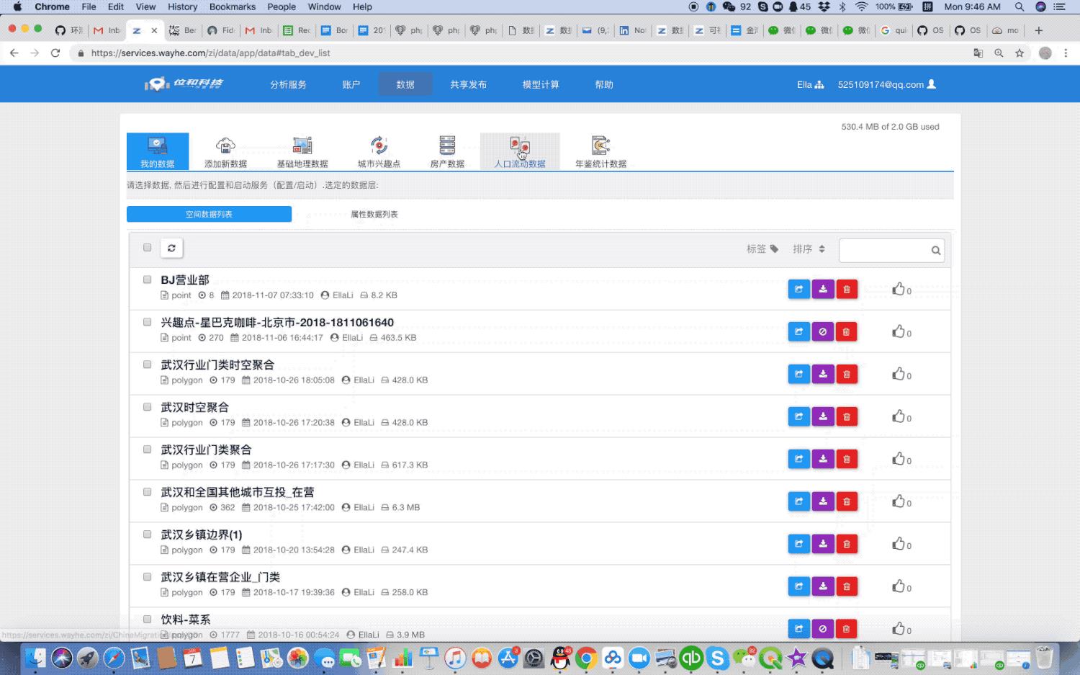This screenshot has width=1080, height=675.
Task: Open 分析服务 nav menu
Action: click(x=288, y=84)
